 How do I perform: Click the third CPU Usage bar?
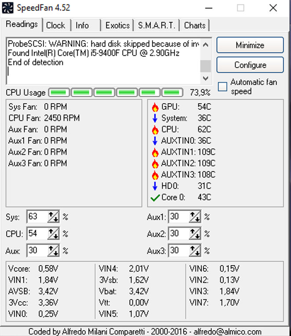pos(104,93)
